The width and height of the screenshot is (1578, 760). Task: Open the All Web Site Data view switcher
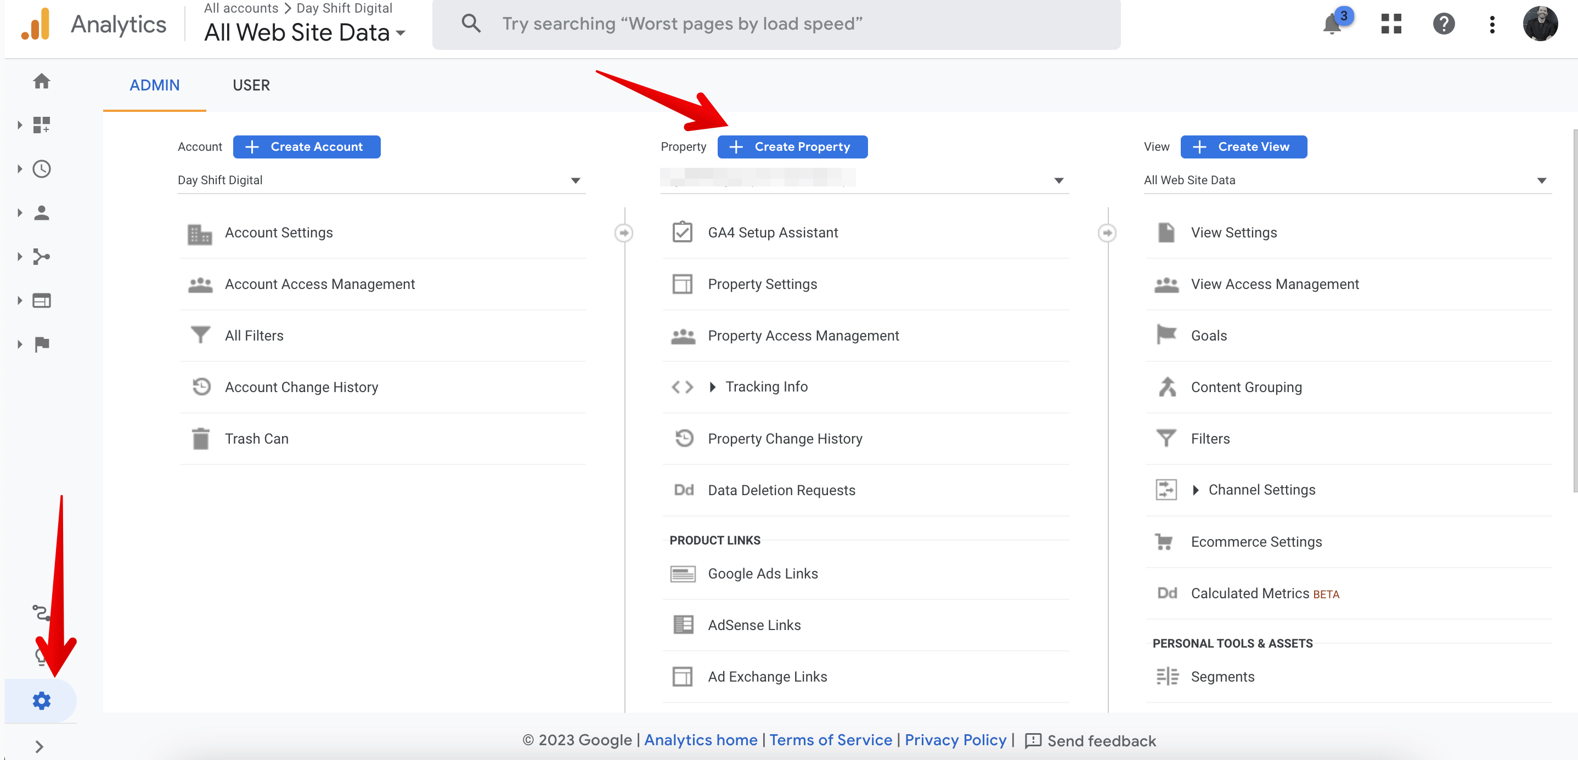click(305, 32)
